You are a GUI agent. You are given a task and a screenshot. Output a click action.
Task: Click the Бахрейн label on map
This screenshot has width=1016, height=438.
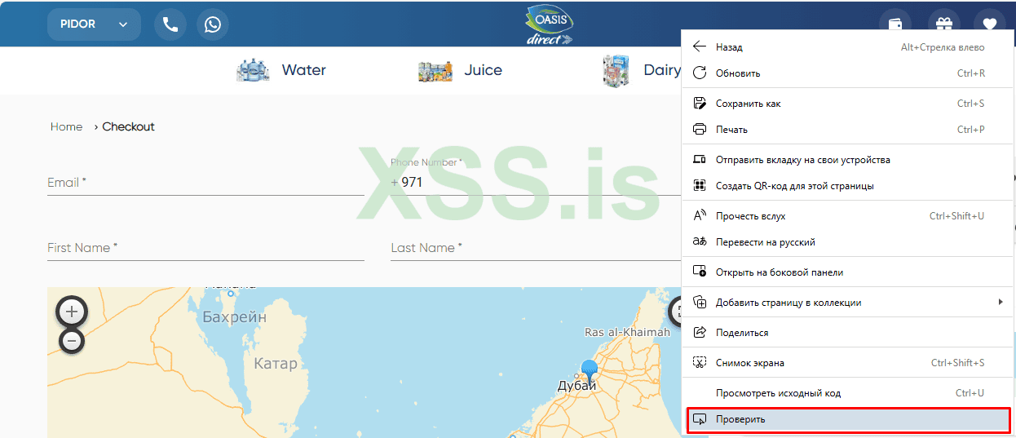pyautogui.click(x=235, y=317)
